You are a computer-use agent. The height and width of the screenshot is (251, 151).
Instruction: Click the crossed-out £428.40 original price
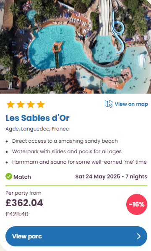coord(17,214)
